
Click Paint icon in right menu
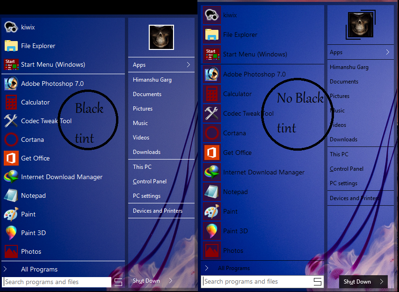212,211
